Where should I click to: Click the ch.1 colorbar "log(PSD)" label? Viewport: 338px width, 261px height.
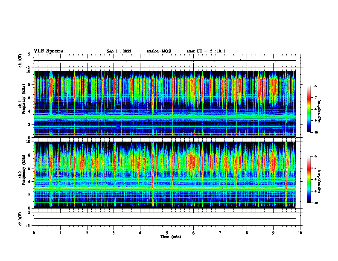320,111
